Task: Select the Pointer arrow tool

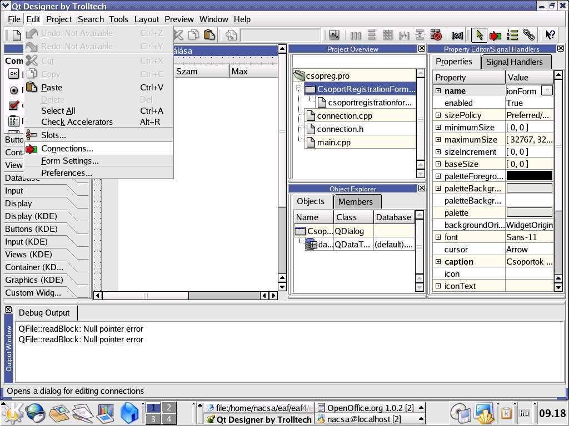Action: click(x=479, y=35)
